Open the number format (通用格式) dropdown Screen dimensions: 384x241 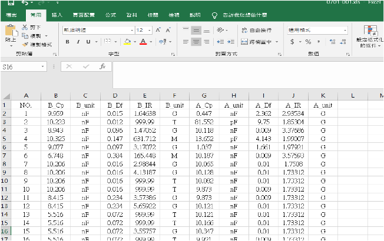pyautogui.click(x=345, y=29)
